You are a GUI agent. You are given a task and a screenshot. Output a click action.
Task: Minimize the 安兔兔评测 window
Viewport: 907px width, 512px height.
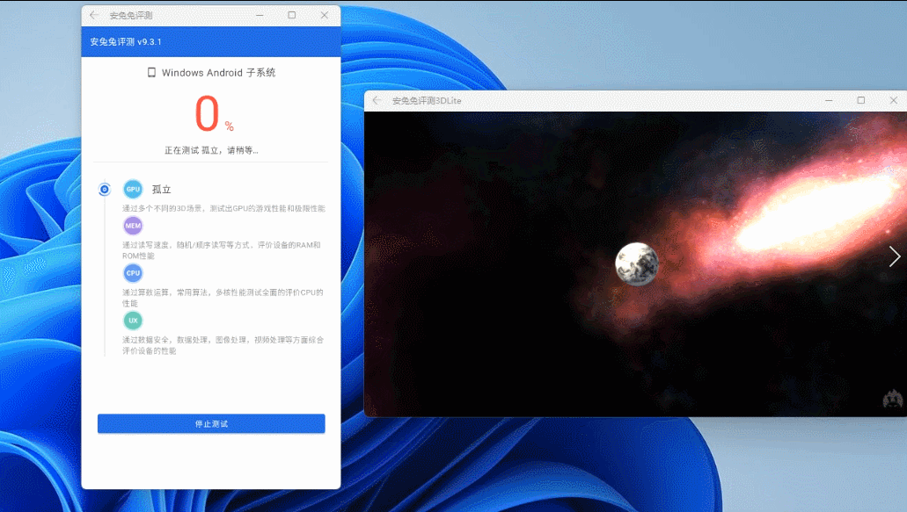click(260, 15)
